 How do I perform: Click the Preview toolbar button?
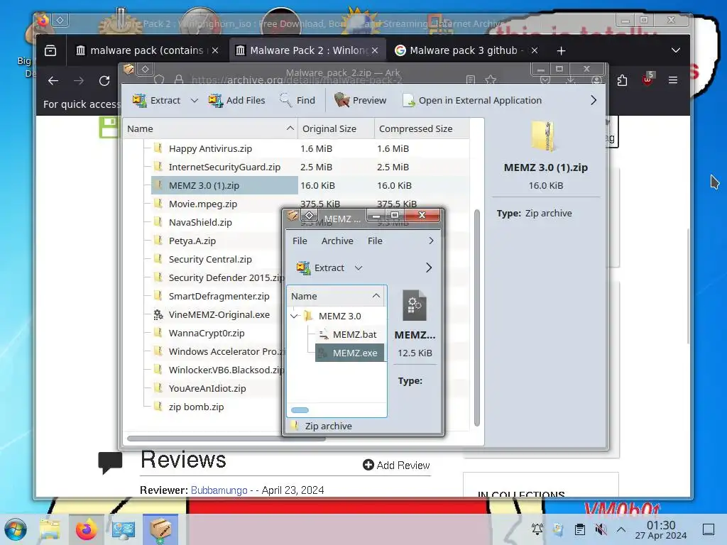360,100
